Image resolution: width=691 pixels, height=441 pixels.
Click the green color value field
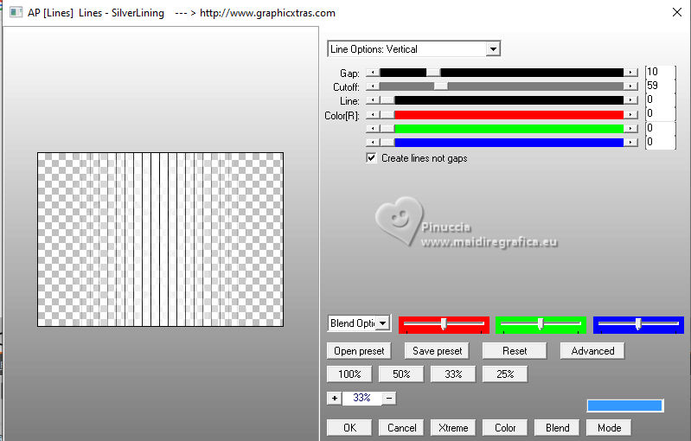click(x=660, y=128)
